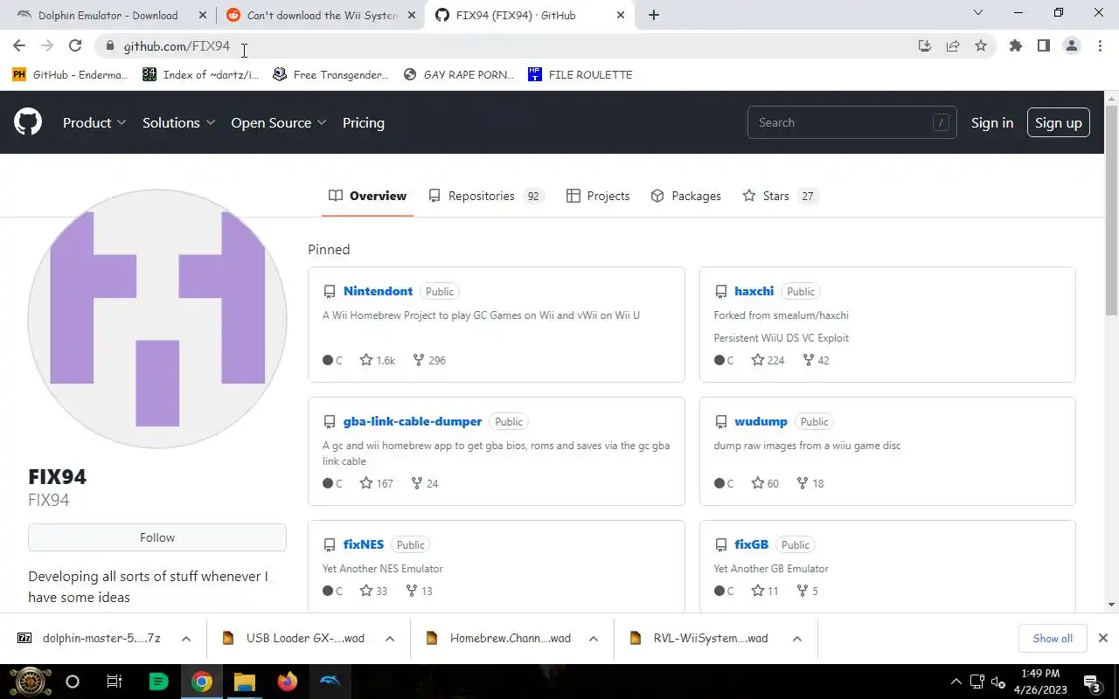
Task: Open Chrome profile avatar icon
Action: pyautogui.click(x=1072, y=46)
